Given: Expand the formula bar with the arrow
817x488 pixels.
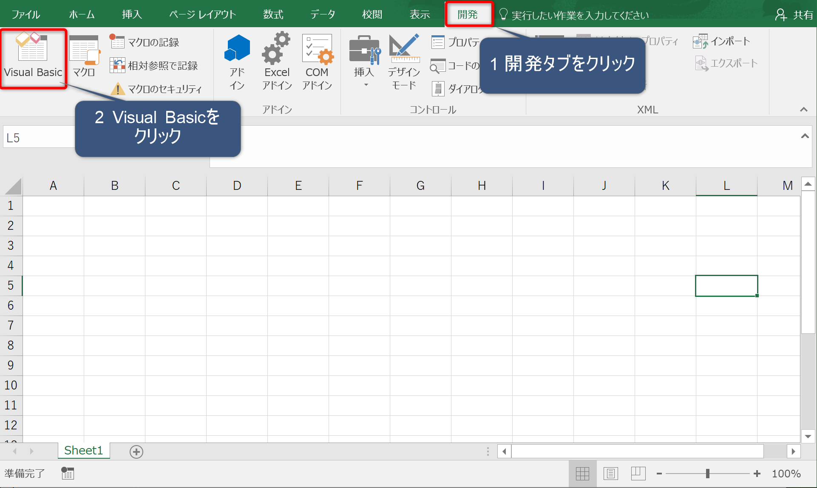Looking at the screenshot, I should pyautogui.click(x=805, y=136).
